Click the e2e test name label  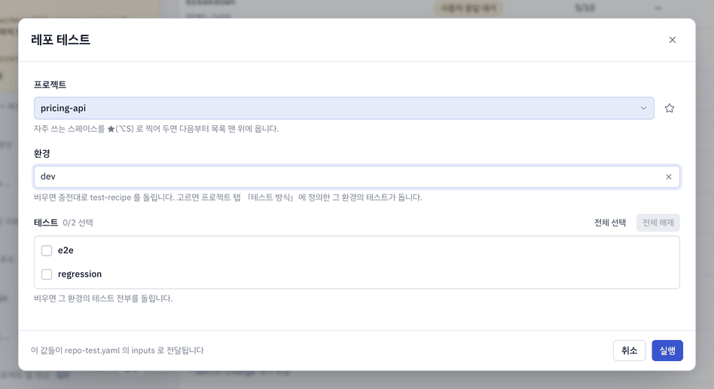point(66,250)
